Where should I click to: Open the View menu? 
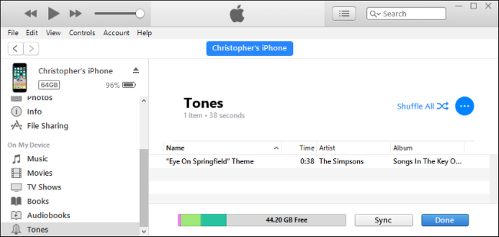click(x=53, y=33)
